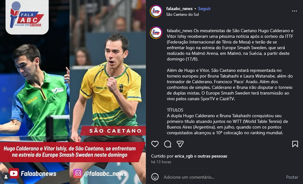Click in the Adicione um comentário field
The width and height of the screenshot is (303, 184).
pyautogui.click(x=222, y=177)
